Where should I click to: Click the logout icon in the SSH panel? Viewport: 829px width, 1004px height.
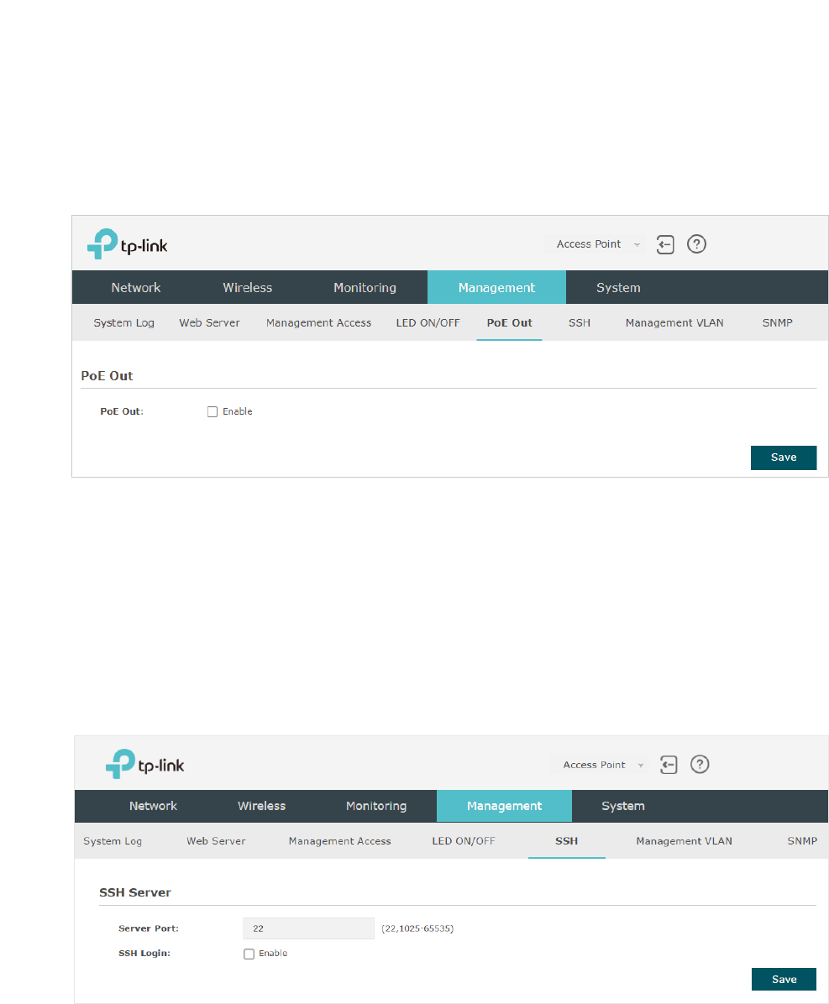(669, 765)
